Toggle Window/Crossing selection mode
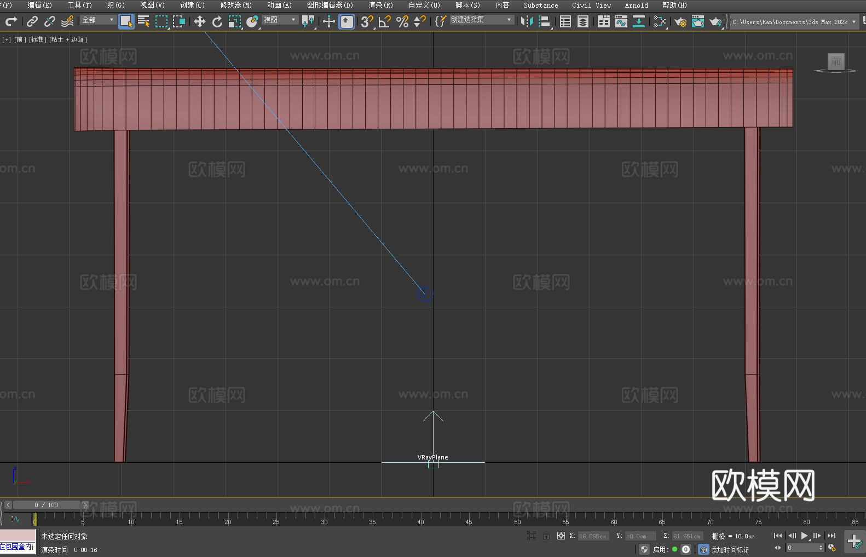 [x=179, y=21]
